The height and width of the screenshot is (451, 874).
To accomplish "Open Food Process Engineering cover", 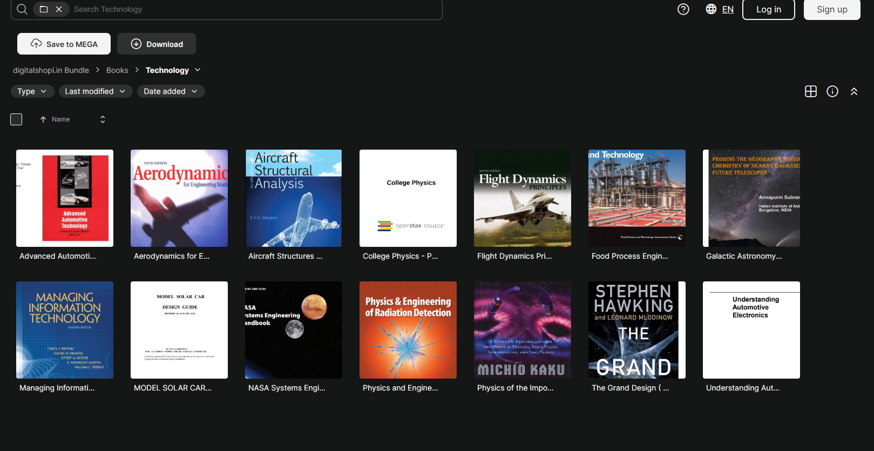I will [637, 198].
